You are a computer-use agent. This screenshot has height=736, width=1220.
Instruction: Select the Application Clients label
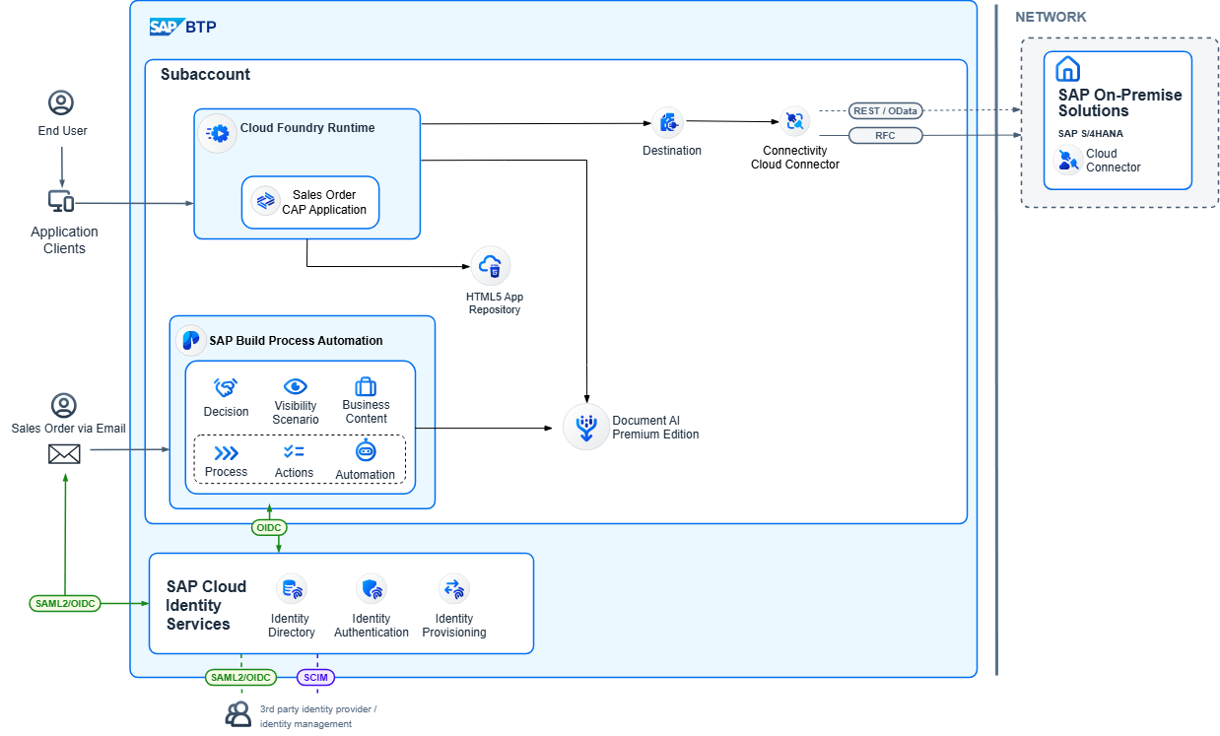click(64, 239)
